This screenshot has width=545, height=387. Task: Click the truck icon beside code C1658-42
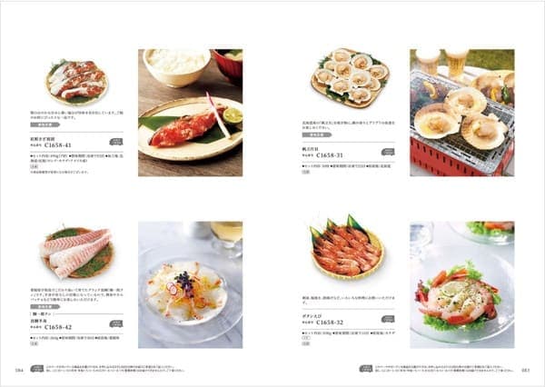tap(116, 324)
